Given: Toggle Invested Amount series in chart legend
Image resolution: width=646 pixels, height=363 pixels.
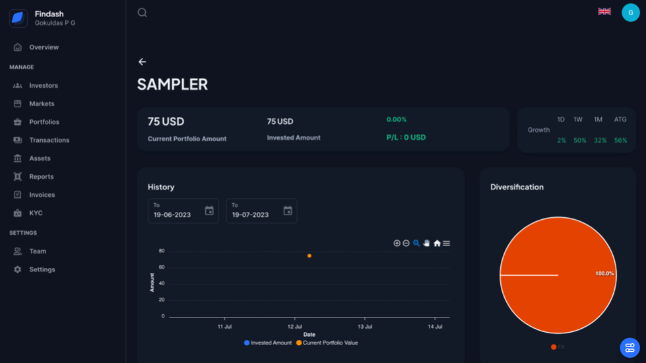Looking at the screenshot, I should pos(268,343).
